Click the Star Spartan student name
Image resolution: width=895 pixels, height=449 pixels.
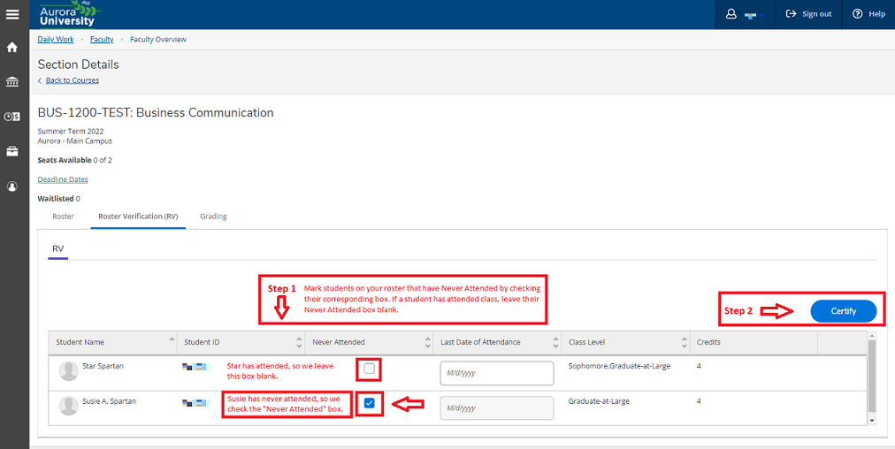pos(103,366)
